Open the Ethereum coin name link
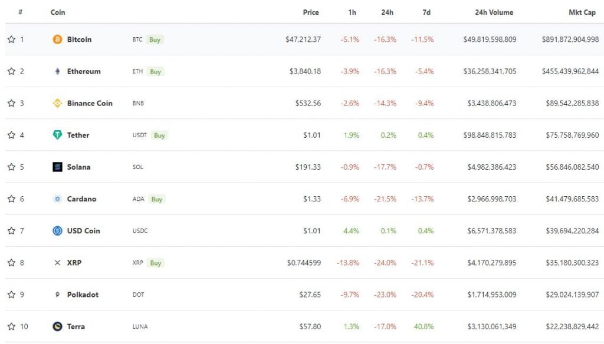The image size is (604, 344). [84, 71]
